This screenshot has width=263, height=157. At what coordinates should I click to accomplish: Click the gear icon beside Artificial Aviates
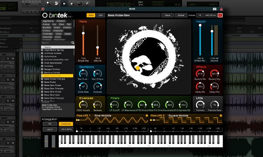[42, 53]
